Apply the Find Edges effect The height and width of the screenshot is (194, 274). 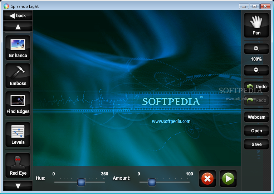tap(18, 104)
